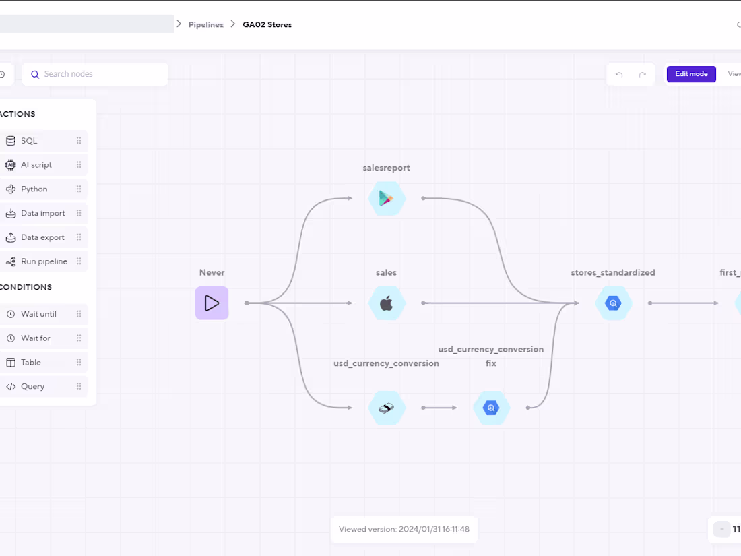The width and height of the screenshot is (741, 556).
Task: Click the redo arrow
Action: (643, 74)
